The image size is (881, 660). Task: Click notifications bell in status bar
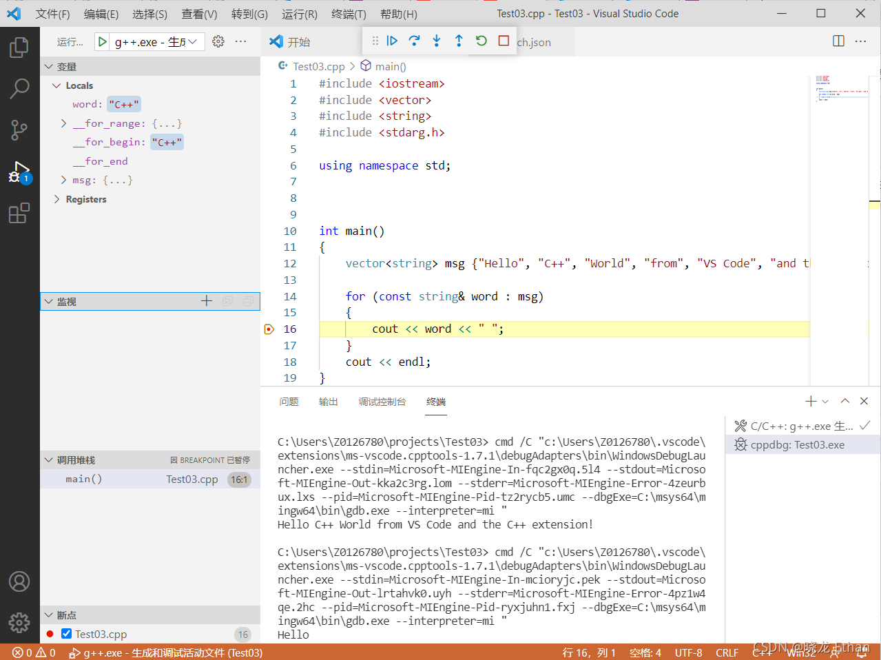[x=861, y=652]
